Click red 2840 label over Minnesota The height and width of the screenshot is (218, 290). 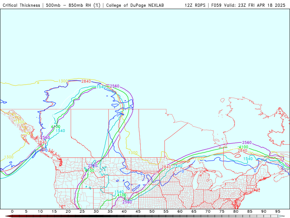166,167
